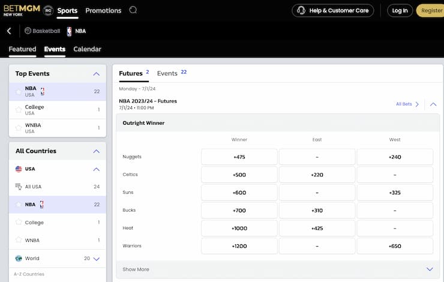
Task: Select Heat East odds +425
Action: coord(317,228)
